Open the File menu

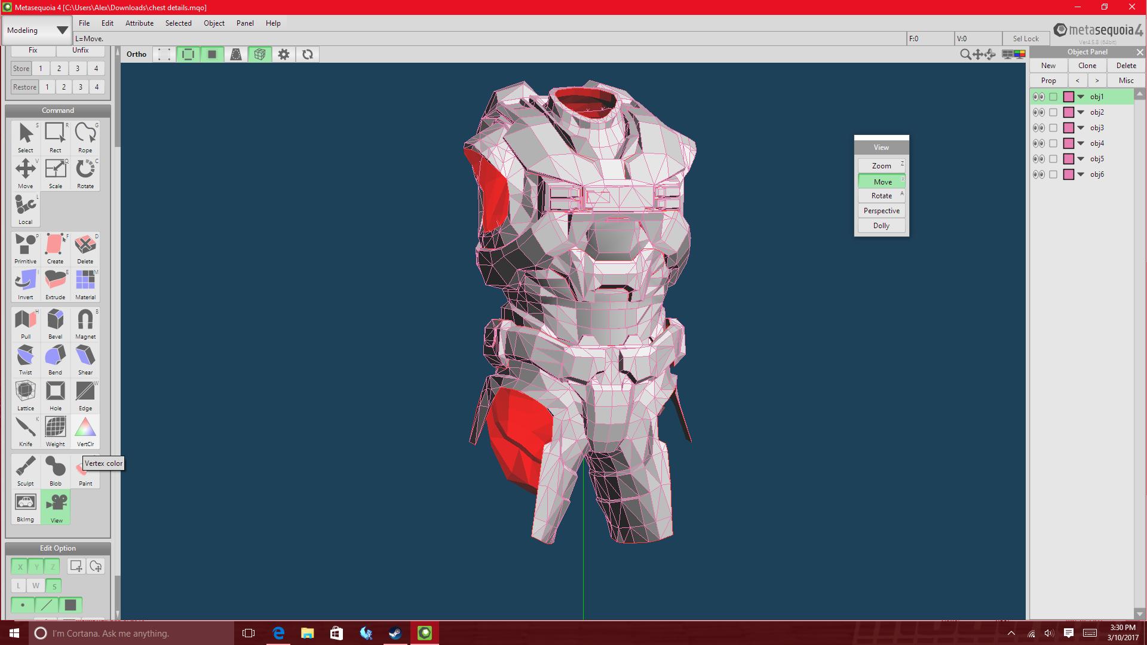(x=84, y=23)
